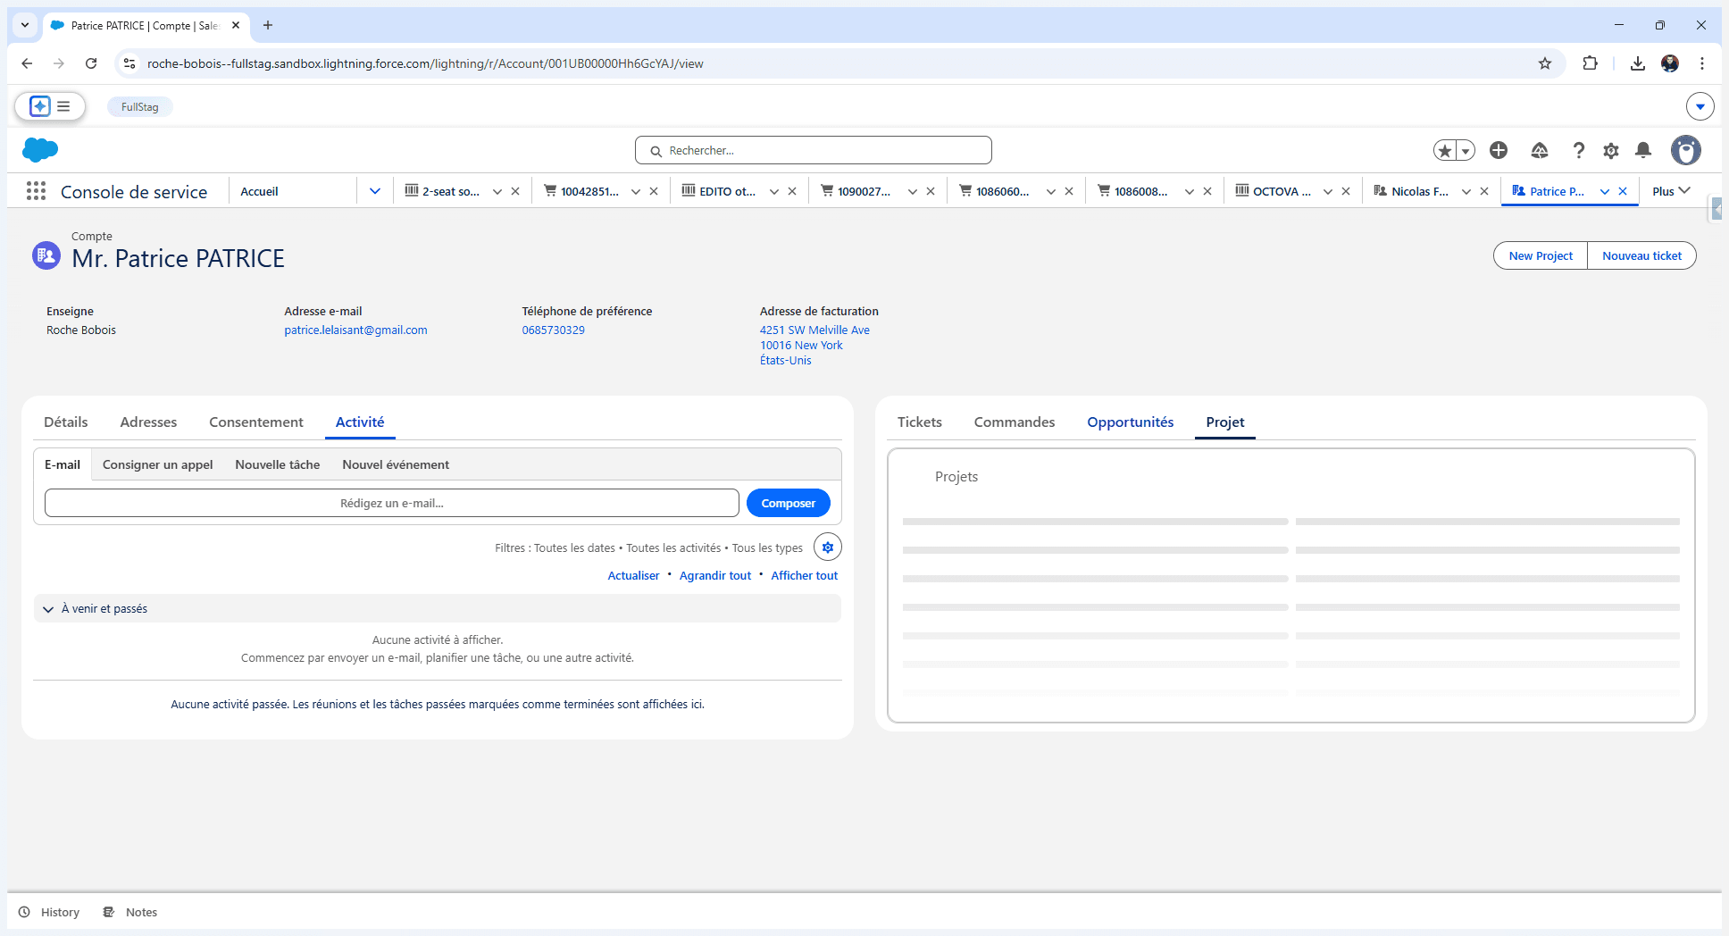Click the Actualiser link
1729x936 pixels.
pos(633,576)
